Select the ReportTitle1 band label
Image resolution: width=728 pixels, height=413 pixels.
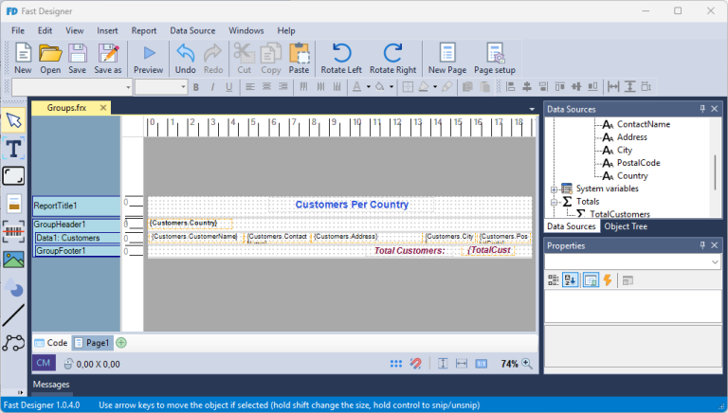77,206
